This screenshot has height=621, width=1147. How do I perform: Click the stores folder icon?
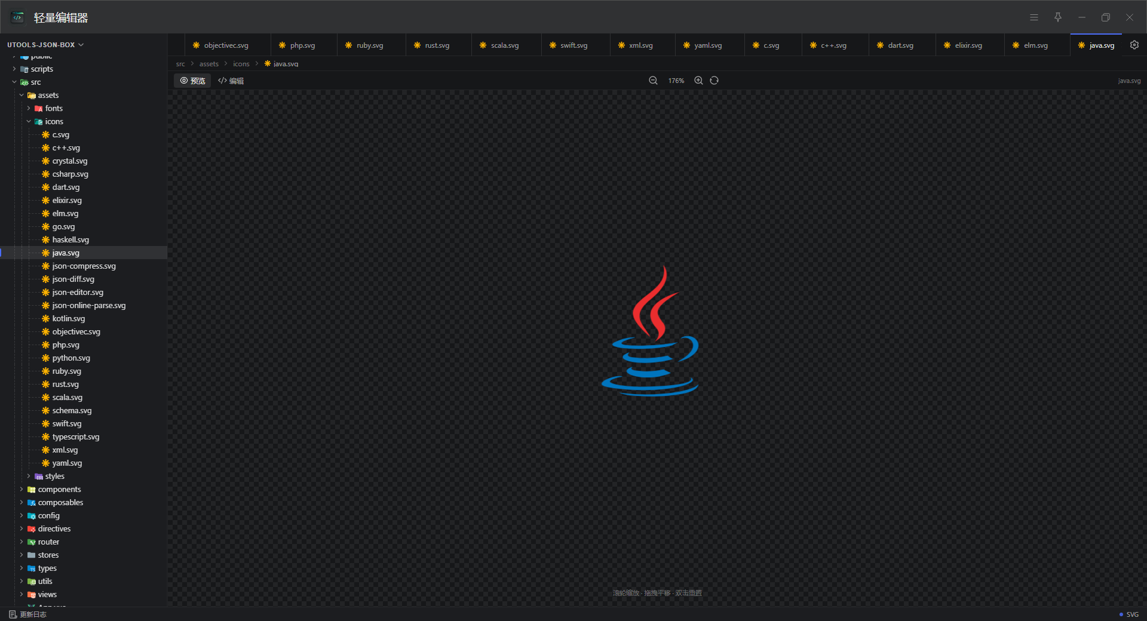click(32, 555)
